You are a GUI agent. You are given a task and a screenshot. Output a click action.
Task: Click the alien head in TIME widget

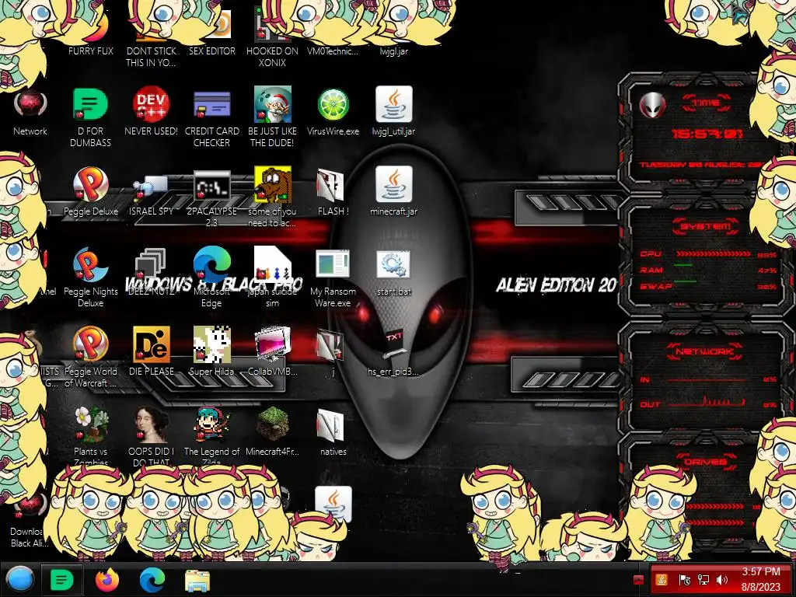[x=653, y=106]
